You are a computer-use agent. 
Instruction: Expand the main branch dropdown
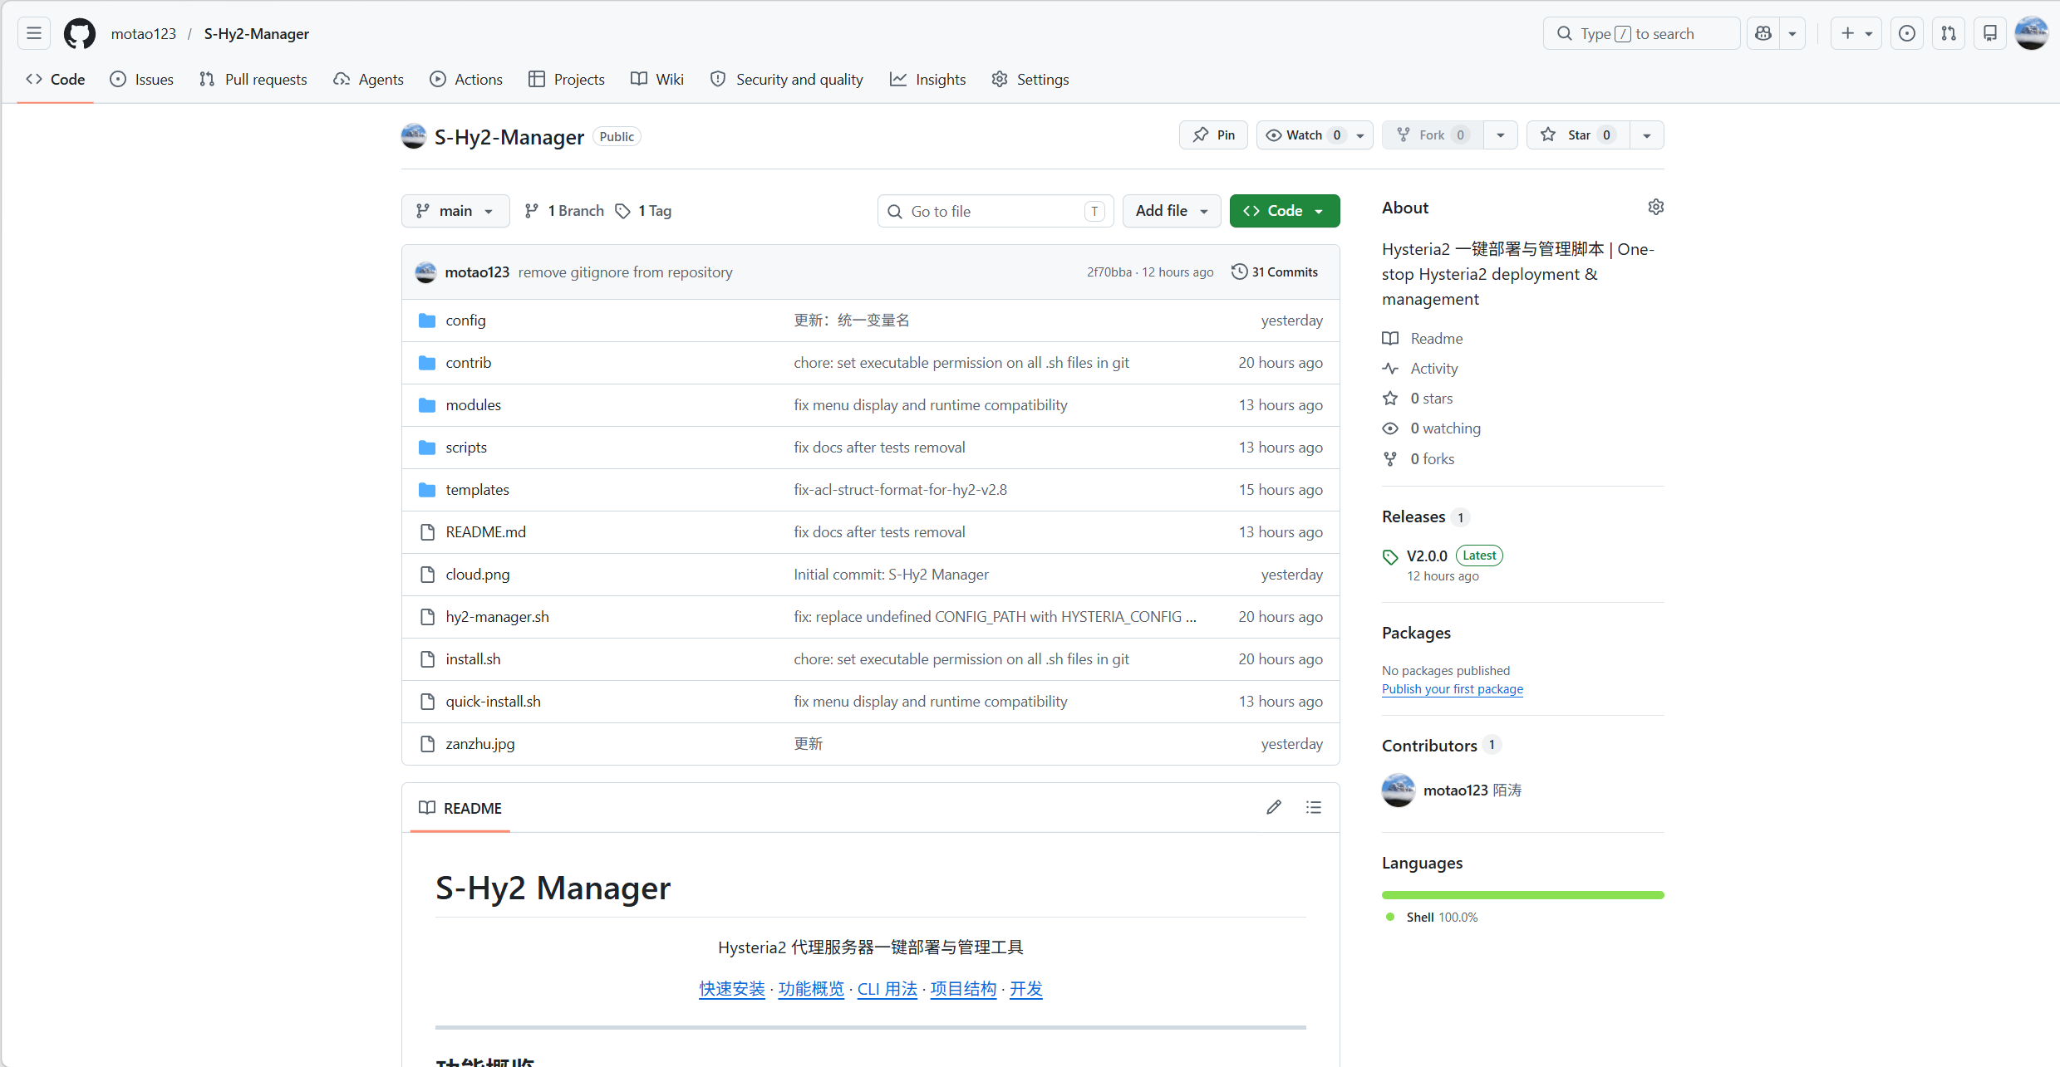pyautogui.click(x=455, y=211)
